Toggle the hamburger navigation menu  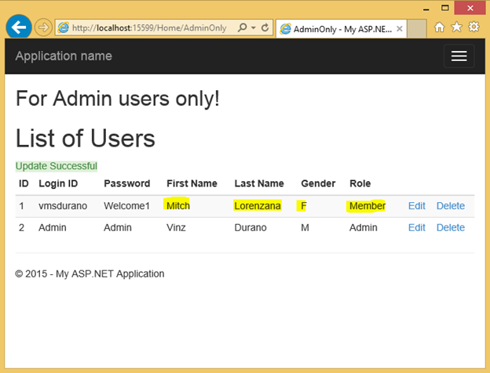pos(459,56)
